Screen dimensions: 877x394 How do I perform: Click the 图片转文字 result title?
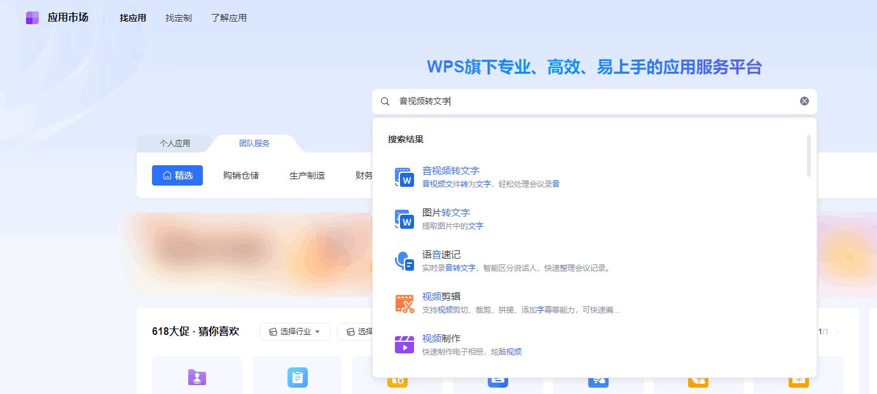tap(446, 213)
